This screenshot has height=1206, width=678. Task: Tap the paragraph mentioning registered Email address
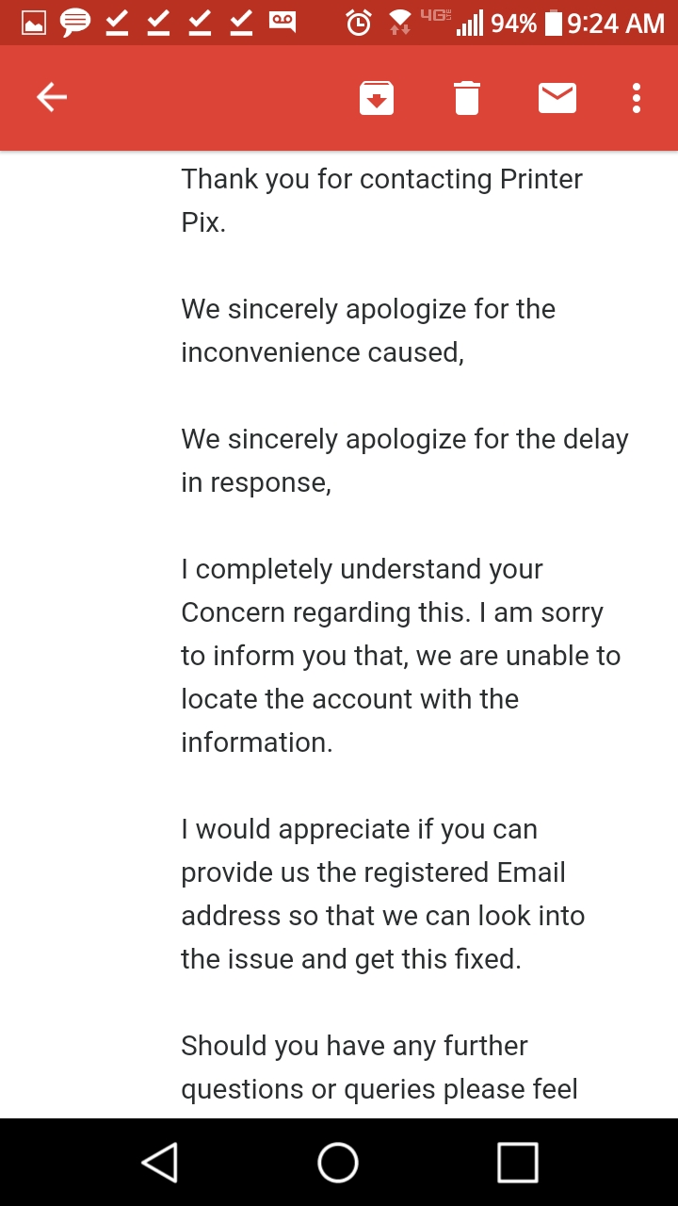tap(383, 894)
